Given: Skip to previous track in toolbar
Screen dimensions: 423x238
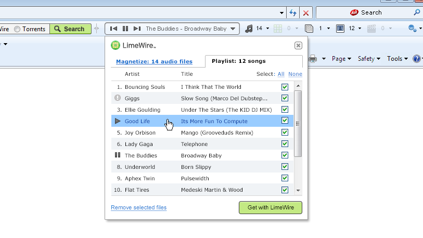Looking at the screenshot, I should 113,29.
